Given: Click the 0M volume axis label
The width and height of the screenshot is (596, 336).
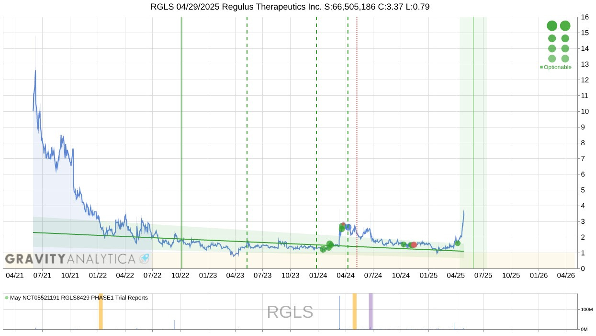Looking at the screenshot, I should click(585, 329).
